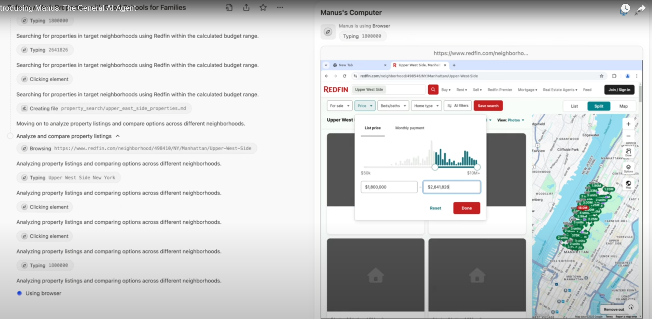Select the Split view toggle
Viewport: 652px width, 319px height.
coord(599,106)
